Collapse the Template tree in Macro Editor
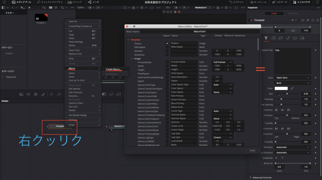Screen dimensions: 322x180 pos(128,40)
